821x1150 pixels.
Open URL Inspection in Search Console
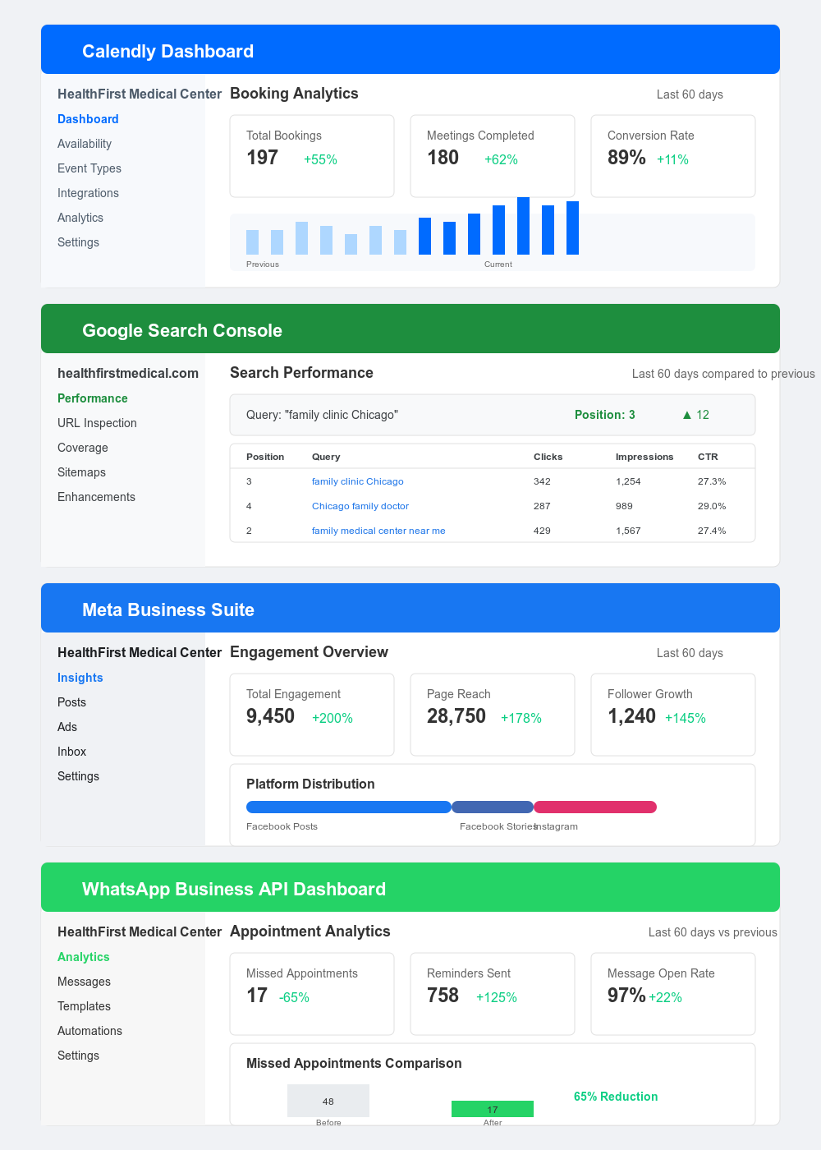[97, 423]
